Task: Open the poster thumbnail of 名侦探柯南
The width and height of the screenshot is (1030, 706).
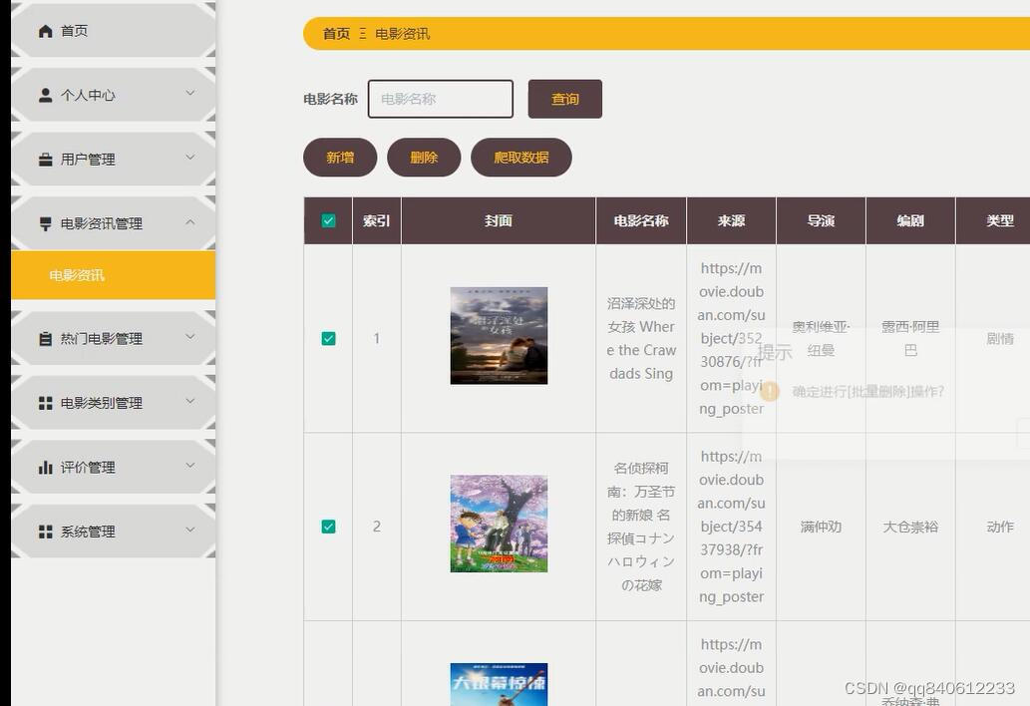Action: click(499, 525)
